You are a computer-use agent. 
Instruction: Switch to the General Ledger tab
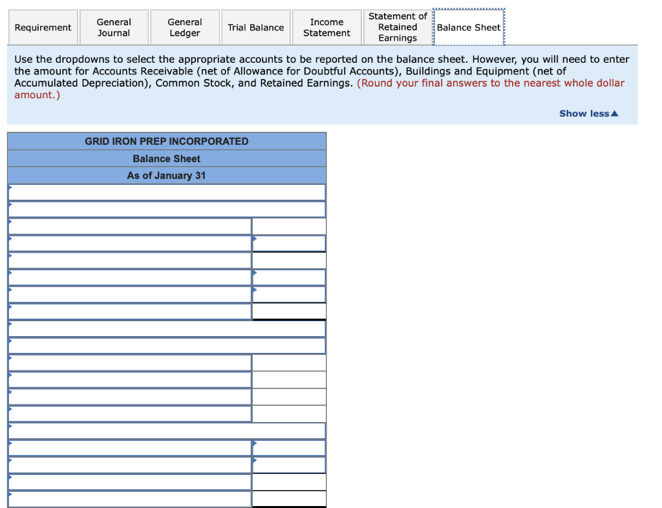click(x=185, y=27)
